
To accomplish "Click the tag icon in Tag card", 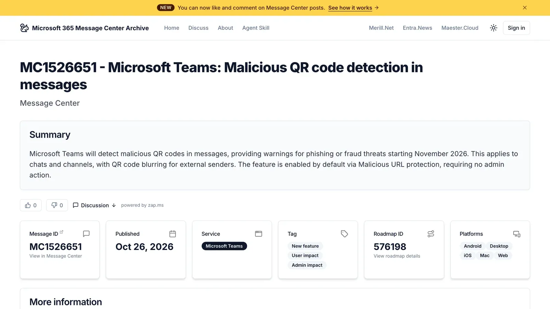I will point(344,234).
